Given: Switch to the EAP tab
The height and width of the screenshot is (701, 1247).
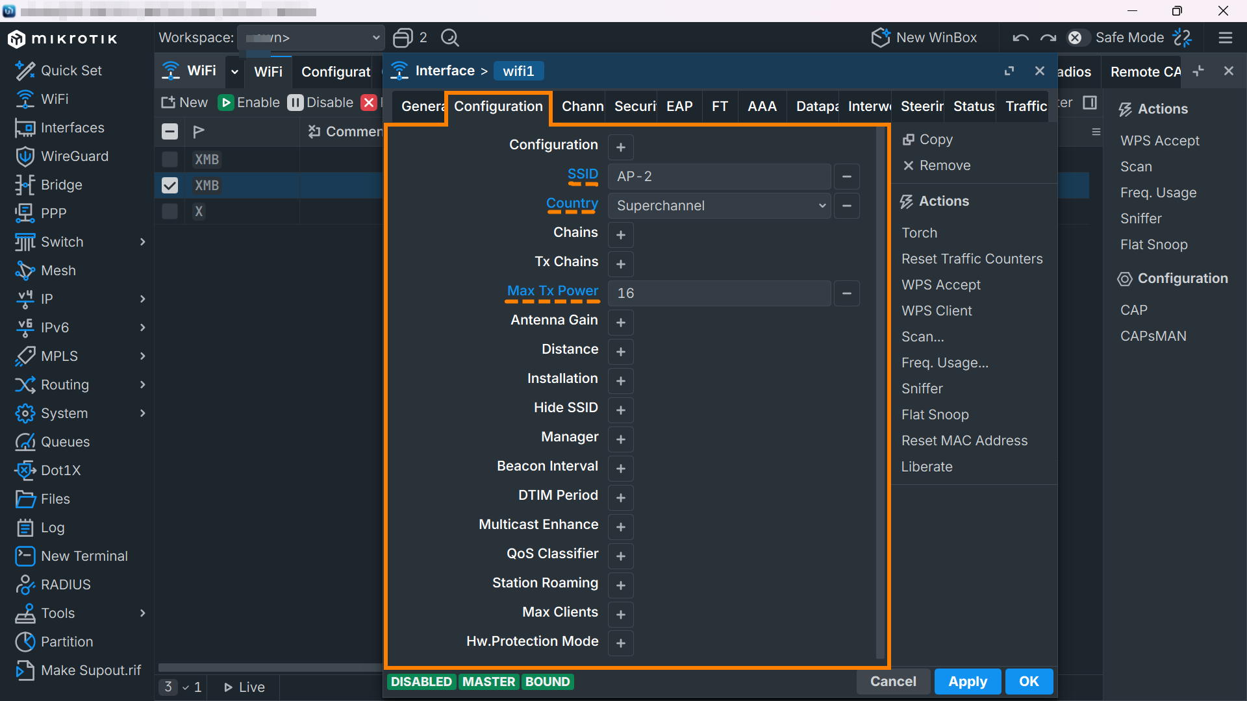Looking at the screenshot, I should click(x=679, y=106).
